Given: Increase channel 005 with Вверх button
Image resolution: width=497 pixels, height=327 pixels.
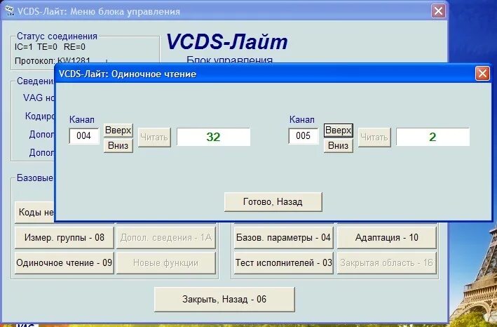Looking at the screenshot, I should (338, 131).
